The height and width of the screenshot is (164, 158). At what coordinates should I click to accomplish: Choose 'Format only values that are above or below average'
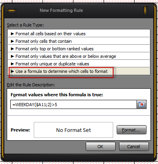coord(79,56)
